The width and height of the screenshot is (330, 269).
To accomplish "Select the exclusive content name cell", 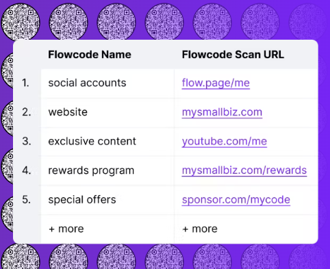I will [x=107, y=142].
